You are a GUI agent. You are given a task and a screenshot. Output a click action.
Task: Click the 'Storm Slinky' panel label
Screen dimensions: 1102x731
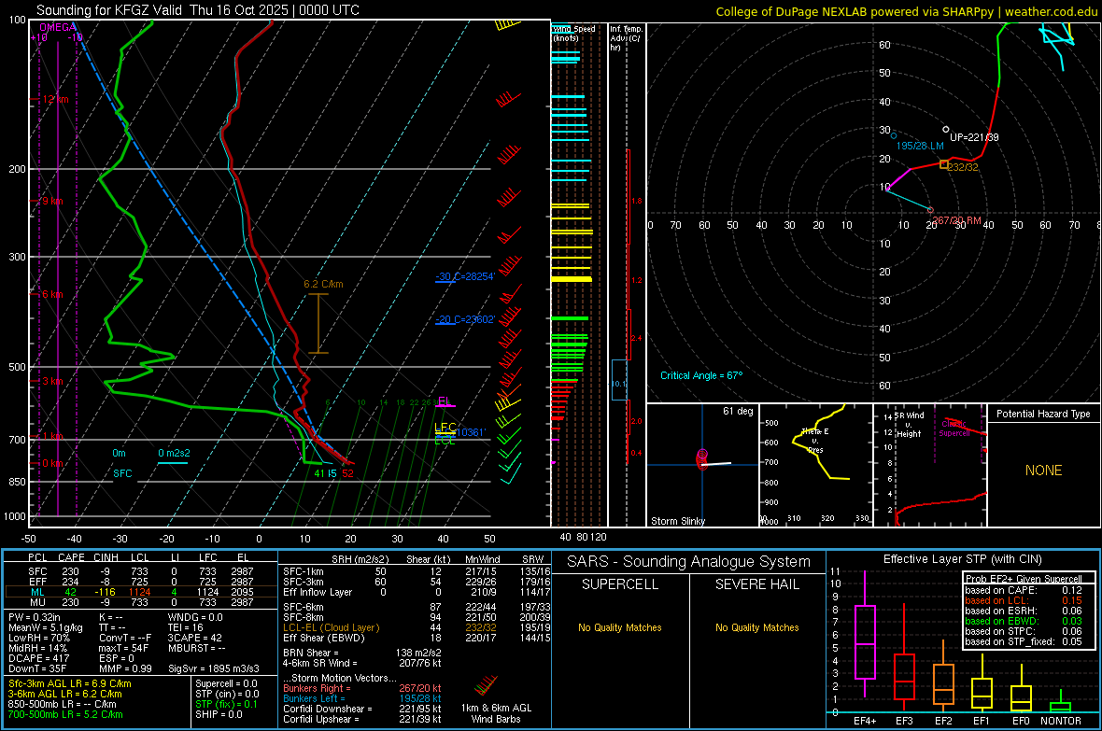click(677, 521)
